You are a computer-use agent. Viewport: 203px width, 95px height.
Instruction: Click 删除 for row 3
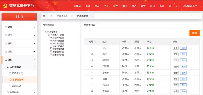tap(183, 60)
